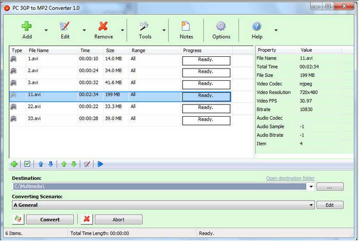Click the Convert button
This screenshot has width=359, height=241.
50,220
